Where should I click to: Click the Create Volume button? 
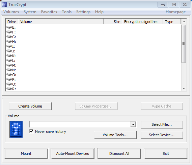point(30,106)
